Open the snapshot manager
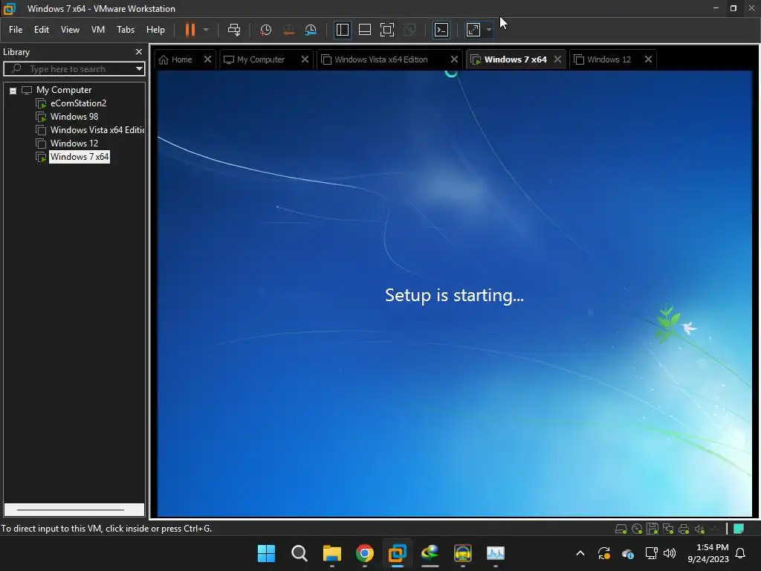 pos(311,30)
